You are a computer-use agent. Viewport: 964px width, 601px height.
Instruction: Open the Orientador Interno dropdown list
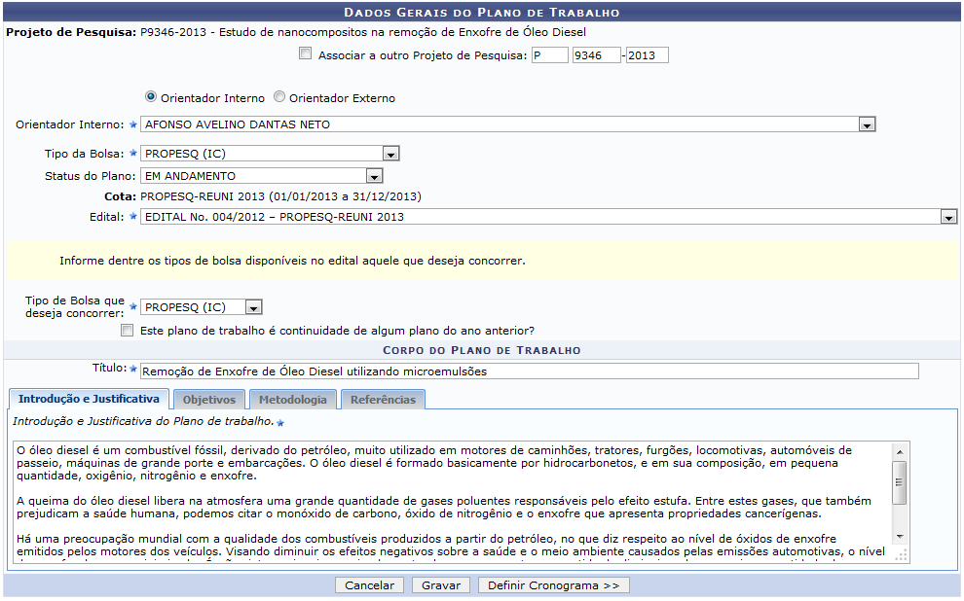point(867,124)
